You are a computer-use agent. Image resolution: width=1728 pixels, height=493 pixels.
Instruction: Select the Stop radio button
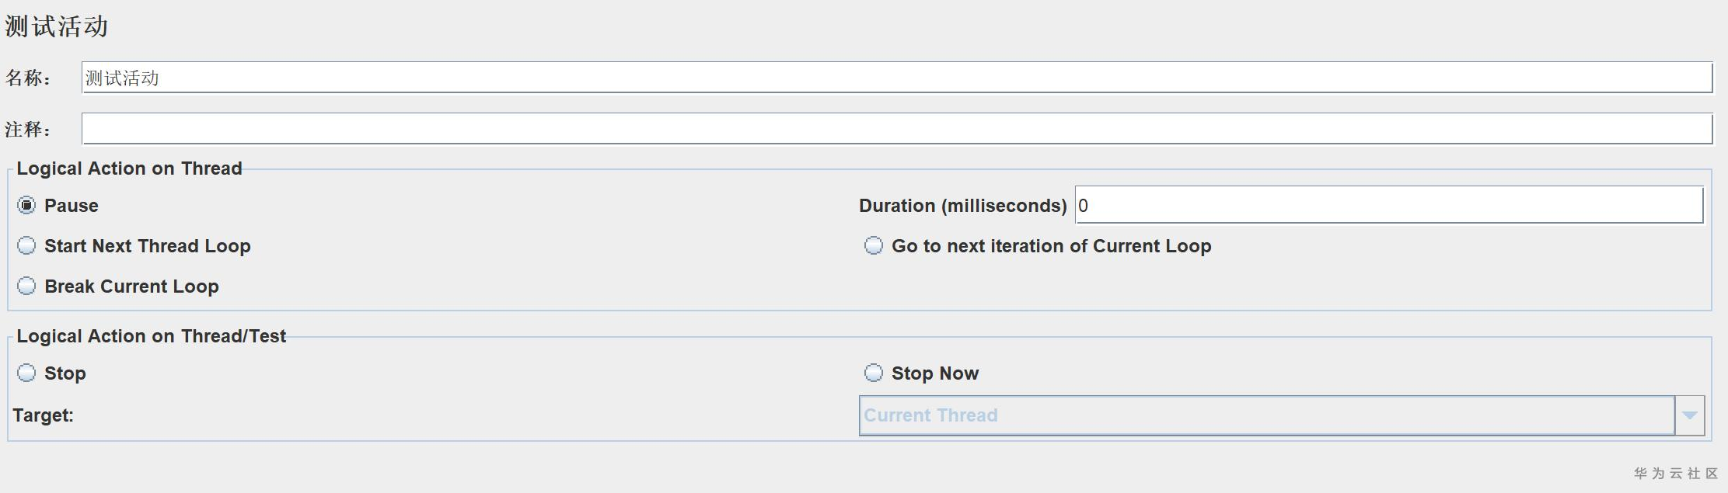26,373
